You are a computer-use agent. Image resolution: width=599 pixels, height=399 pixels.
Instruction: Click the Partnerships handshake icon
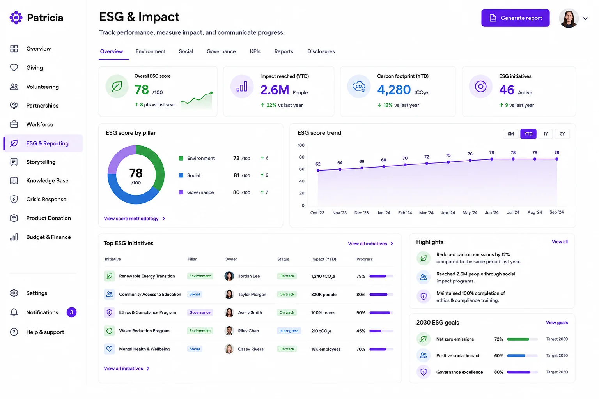pos(14,106)
